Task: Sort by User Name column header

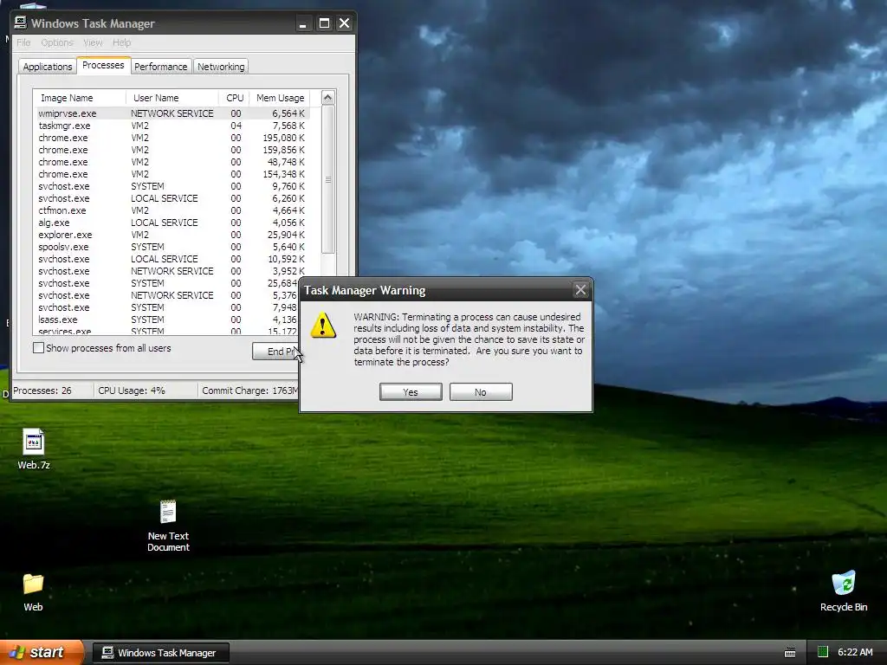Action: click(x=172, y=98)
